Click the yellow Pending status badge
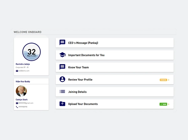Image resolution: width=188 pixels, height=140 pixels. [x=163, y=80]
